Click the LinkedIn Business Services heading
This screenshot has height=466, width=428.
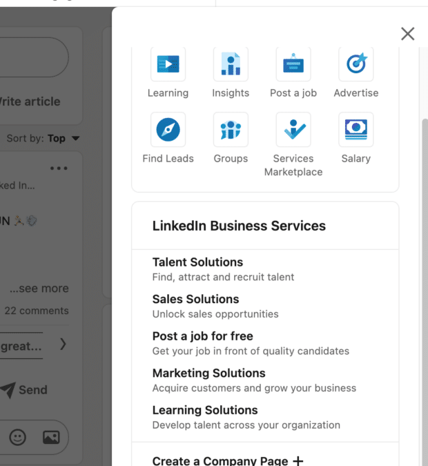click(239, 226)
